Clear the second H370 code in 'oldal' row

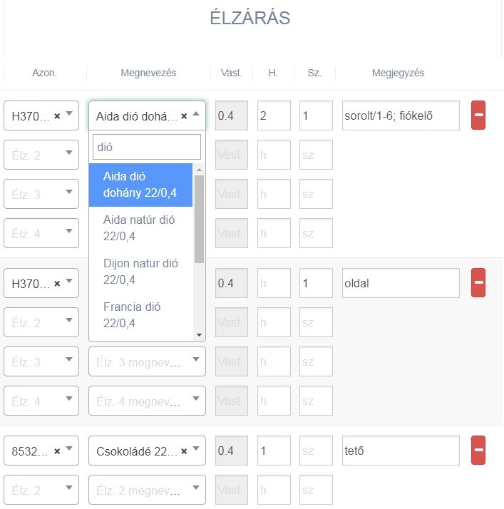coord(57,284)
